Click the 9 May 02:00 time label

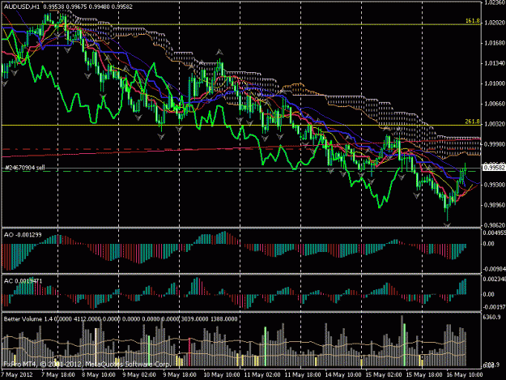tap(139, 375)
